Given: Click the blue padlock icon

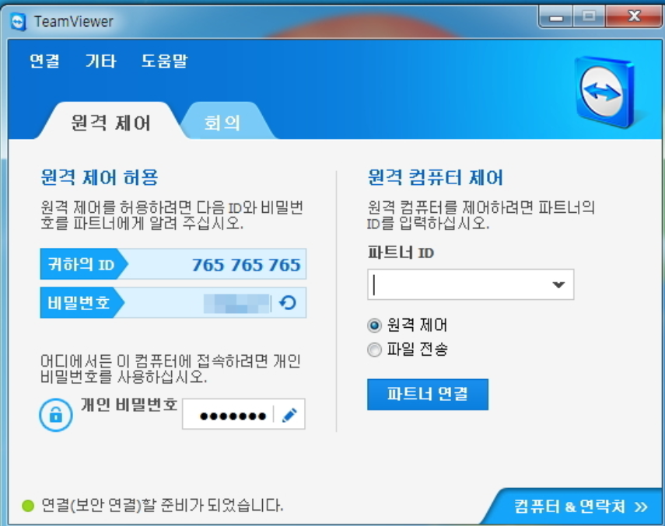Looking at the screenshot, I should pos(55,415).
